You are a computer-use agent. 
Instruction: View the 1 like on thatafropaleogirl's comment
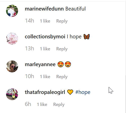(x=42, y=104)
